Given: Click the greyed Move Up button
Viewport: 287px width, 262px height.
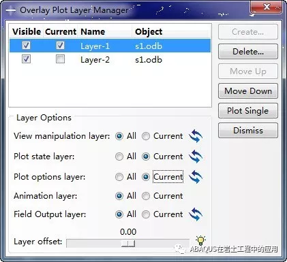Looking at the screenshot, I should pyautogui.click(x=248, y=71).
